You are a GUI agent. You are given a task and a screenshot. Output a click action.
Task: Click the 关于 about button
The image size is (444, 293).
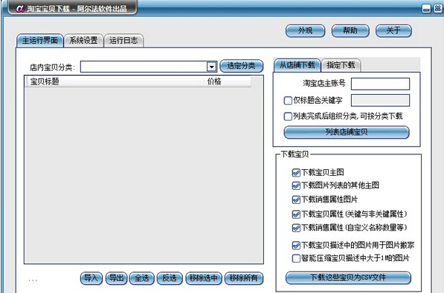(x=393, y=30)
